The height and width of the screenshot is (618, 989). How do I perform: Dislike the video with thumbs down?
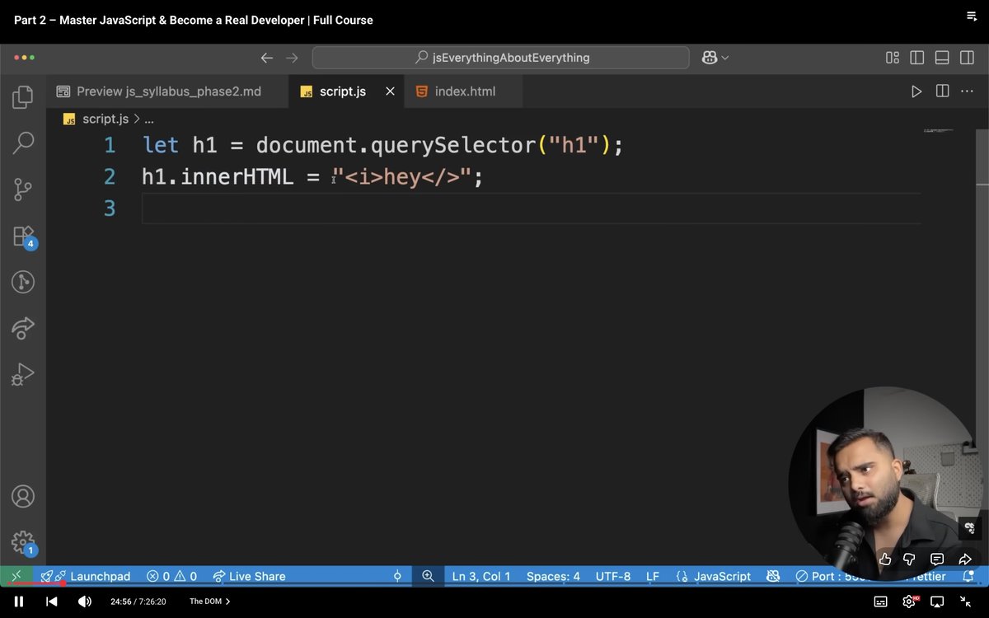click(910, 559)
